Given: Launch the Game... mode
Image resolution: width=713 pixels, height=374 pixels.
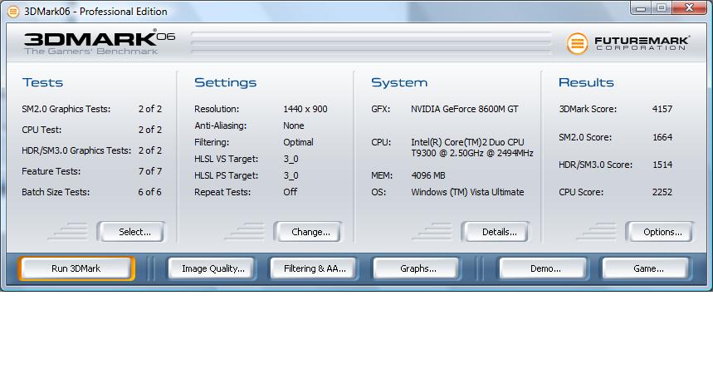Looking at the screenshot, I should point(646,268).
